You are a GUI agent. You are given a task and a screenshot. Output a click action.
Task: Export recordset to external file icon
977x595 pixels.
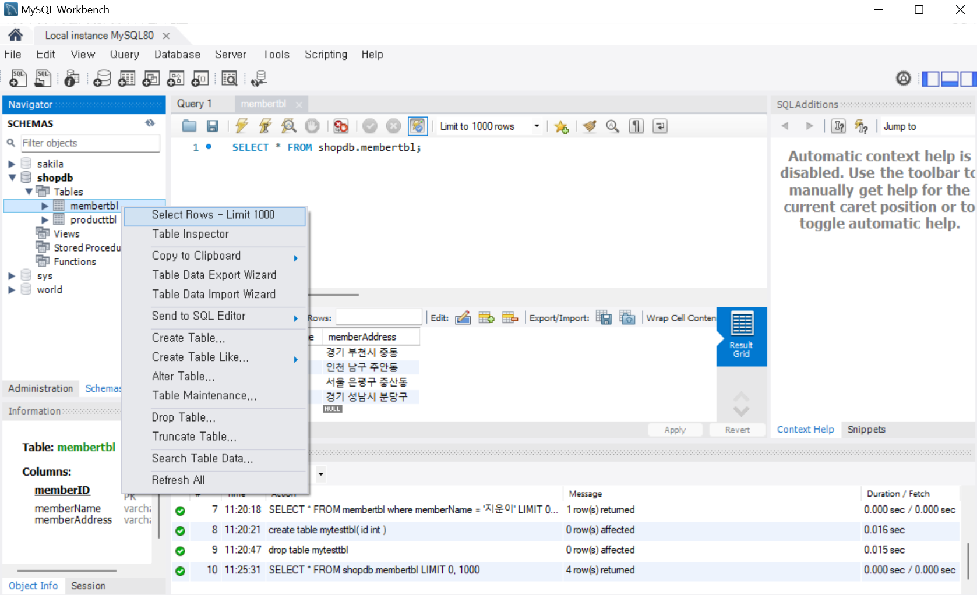[x=604, y=318]
